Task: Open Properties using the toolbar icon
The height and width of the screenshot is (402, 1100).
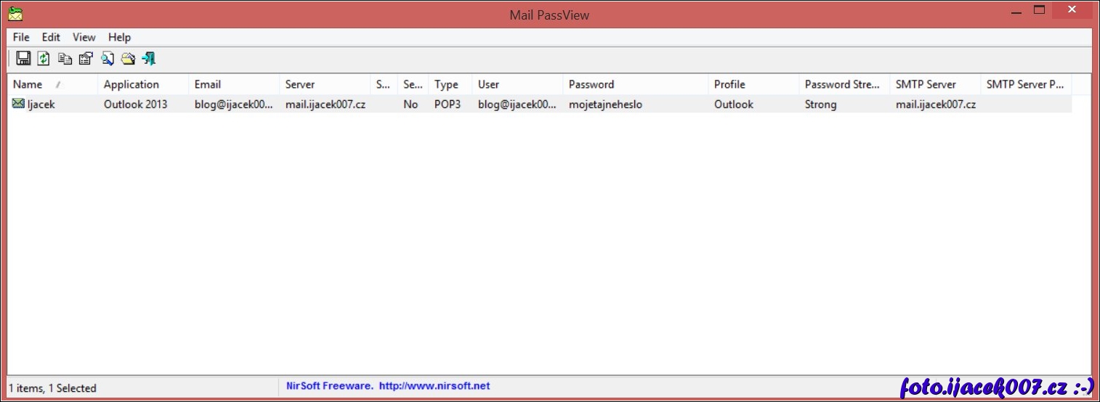Action: 86,59
